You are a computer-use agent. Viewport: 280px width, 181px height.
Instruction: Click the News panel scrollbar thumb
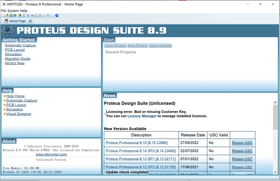click(x=275, y=117)
